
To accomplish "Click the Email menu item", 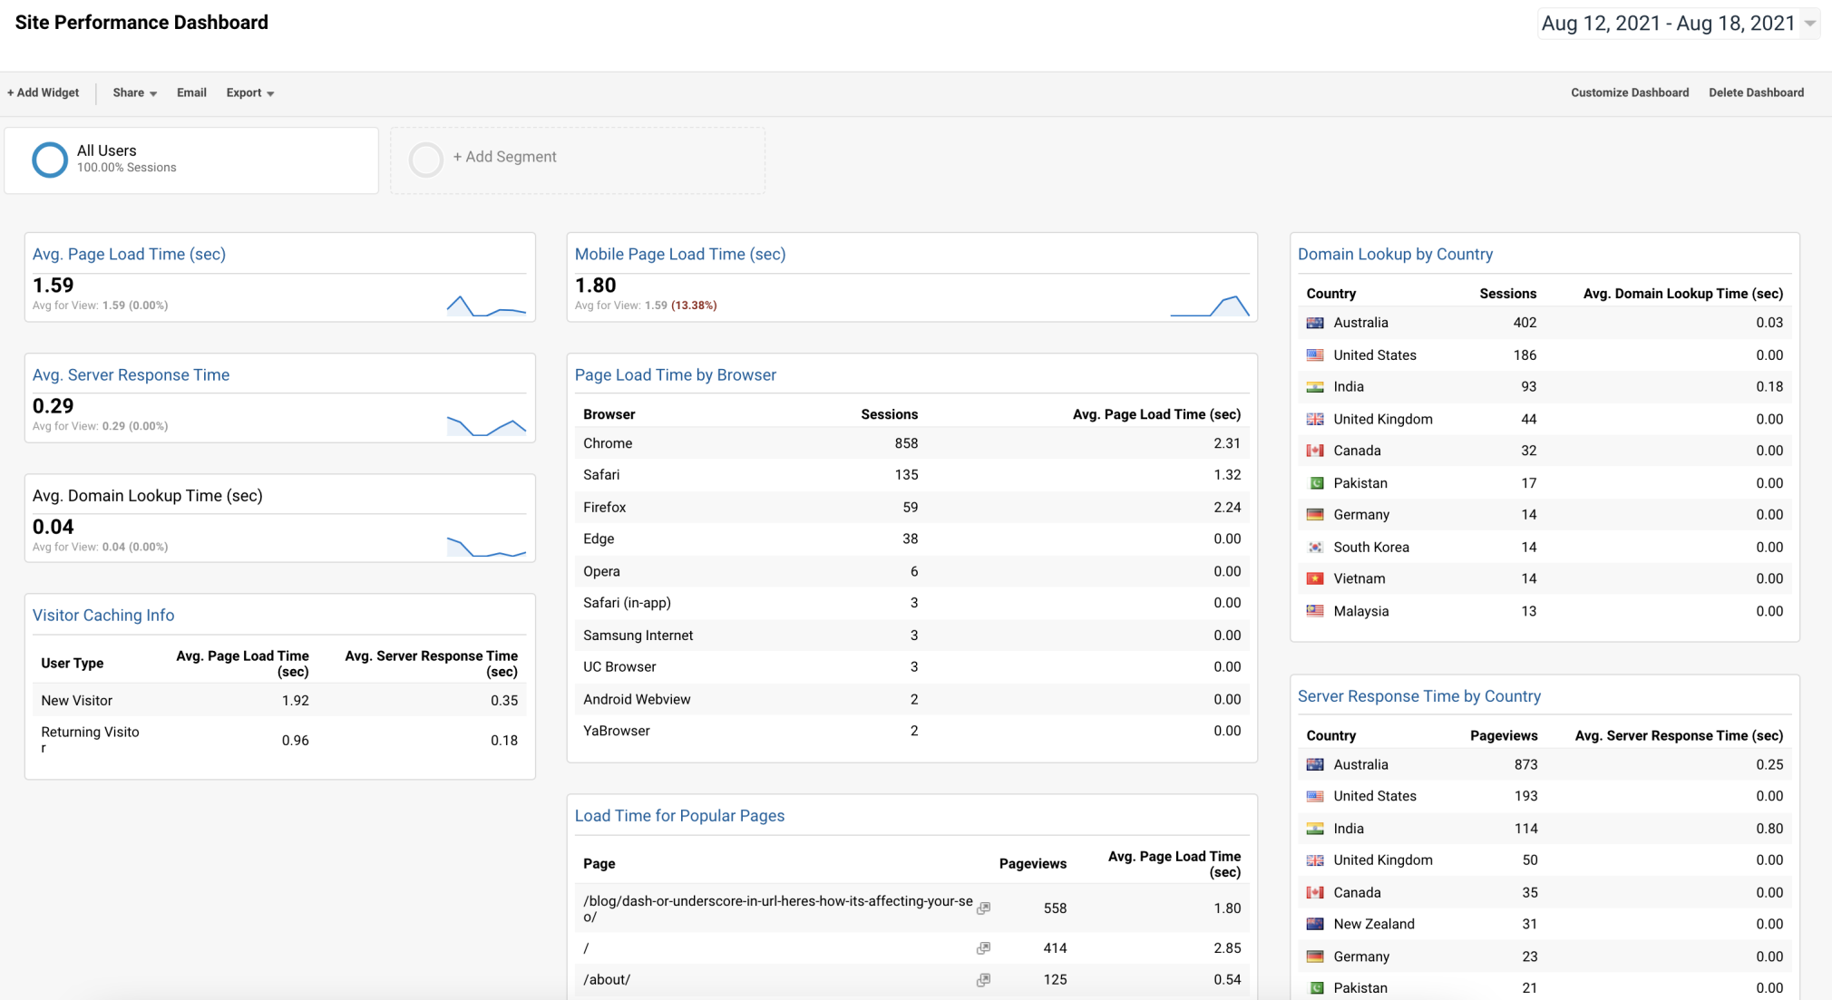I will (x=191, y=92).
